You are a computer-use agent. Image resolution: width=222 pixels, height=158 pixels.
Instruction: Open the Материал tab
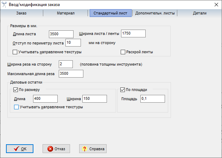coord(65,13)
